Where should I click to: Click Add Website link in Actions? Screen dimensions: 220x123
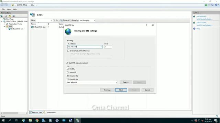pyautogui.click(x=202, y=16)
